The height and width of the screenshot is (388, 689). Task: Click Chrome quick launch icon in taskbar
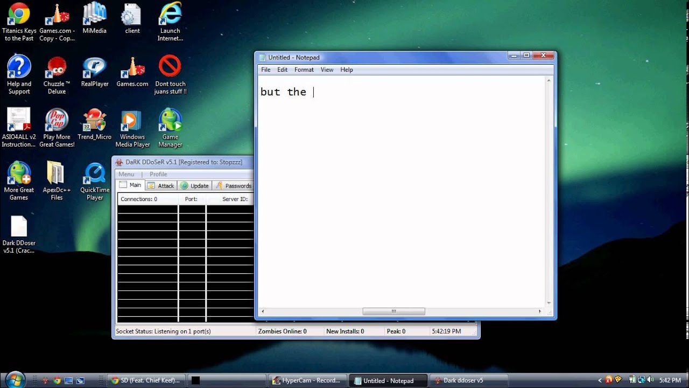pos(57,380)
